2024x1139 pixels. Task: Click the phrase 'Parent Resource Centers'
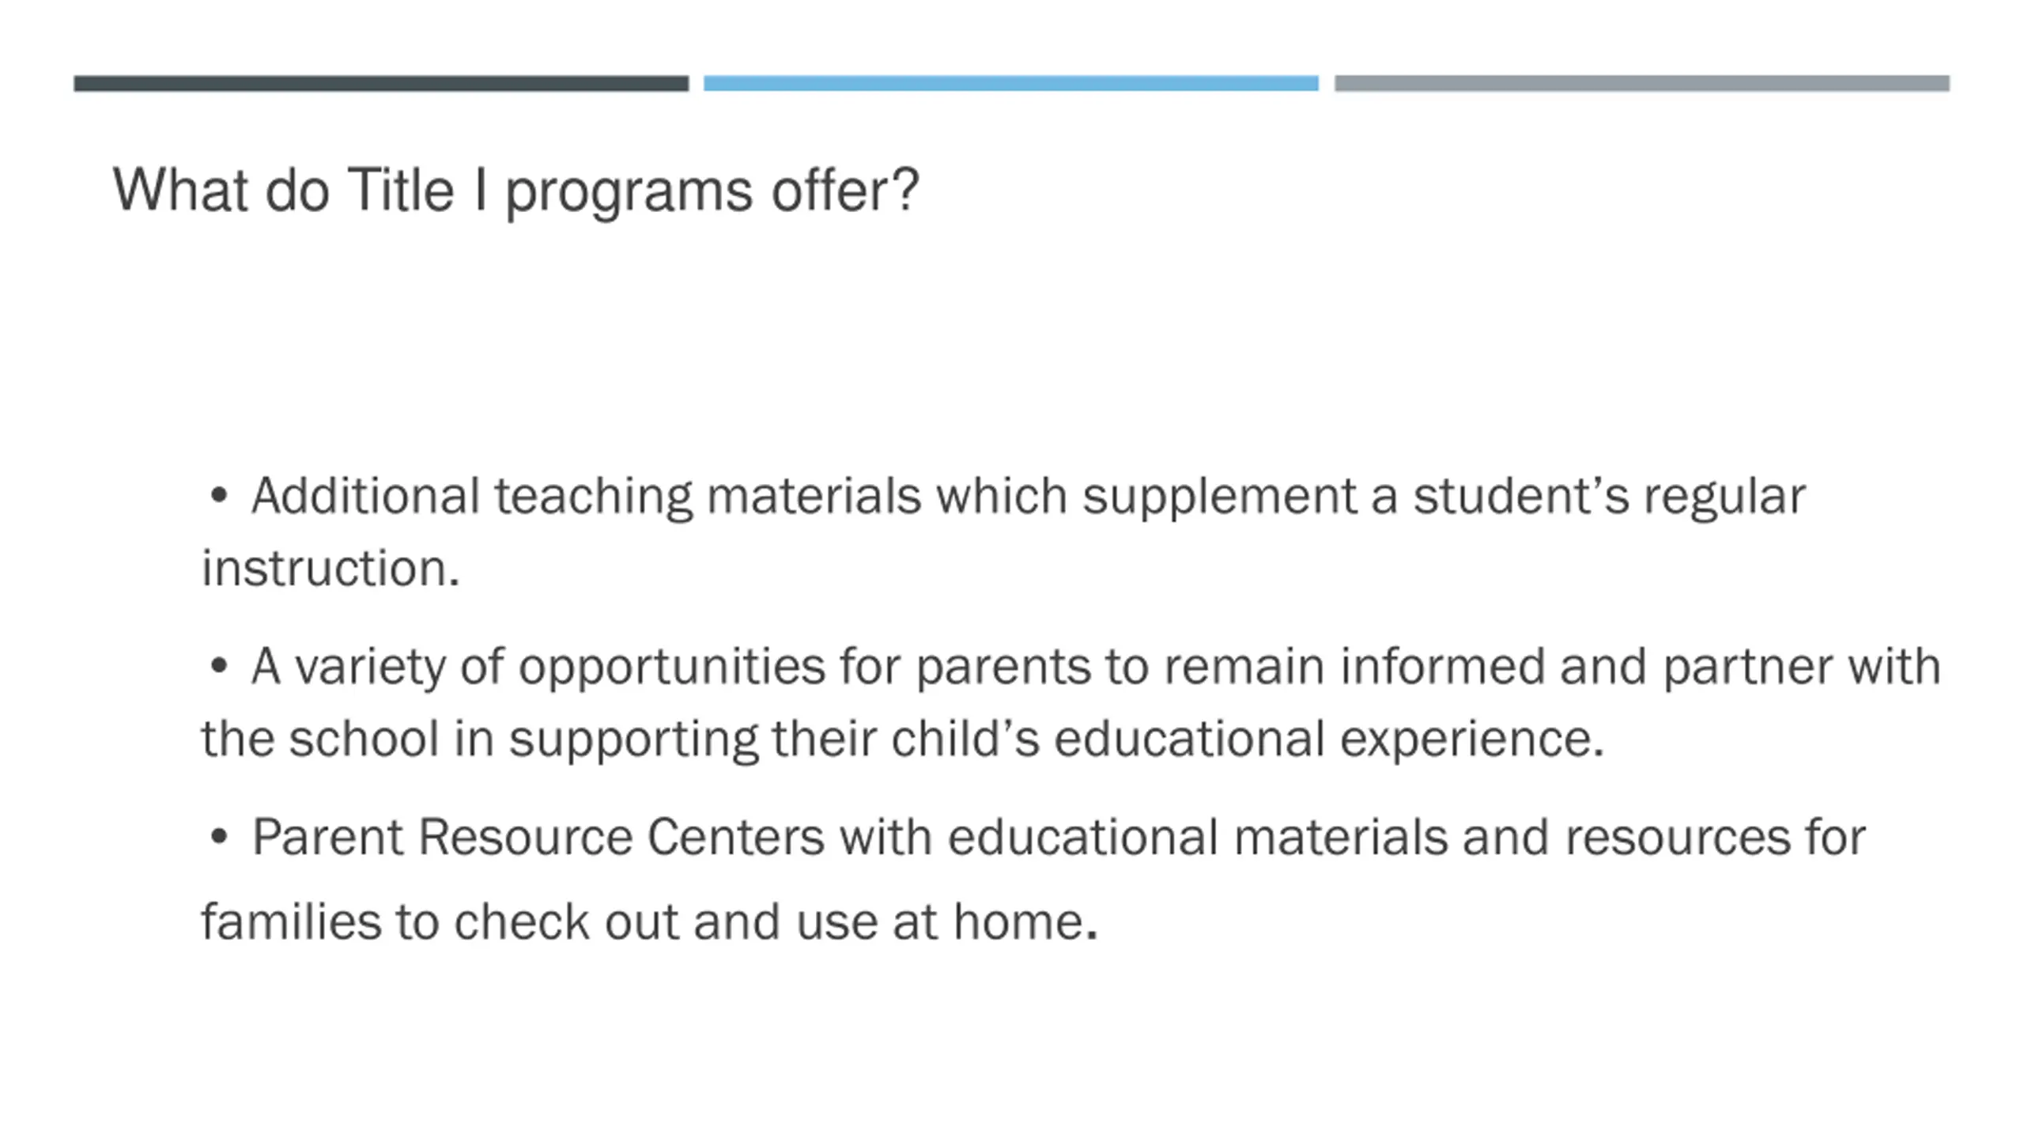[x=538, y=837]
